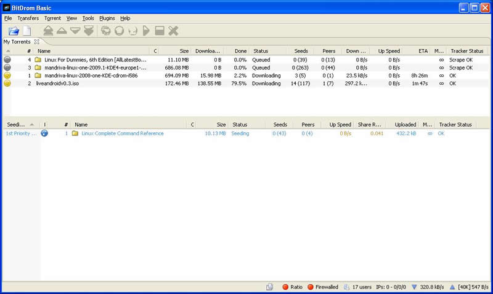Click the IPs: 0 - 0/0/0 status text
The width and height of the screenshot is (493, 294).
click(391, 287)
